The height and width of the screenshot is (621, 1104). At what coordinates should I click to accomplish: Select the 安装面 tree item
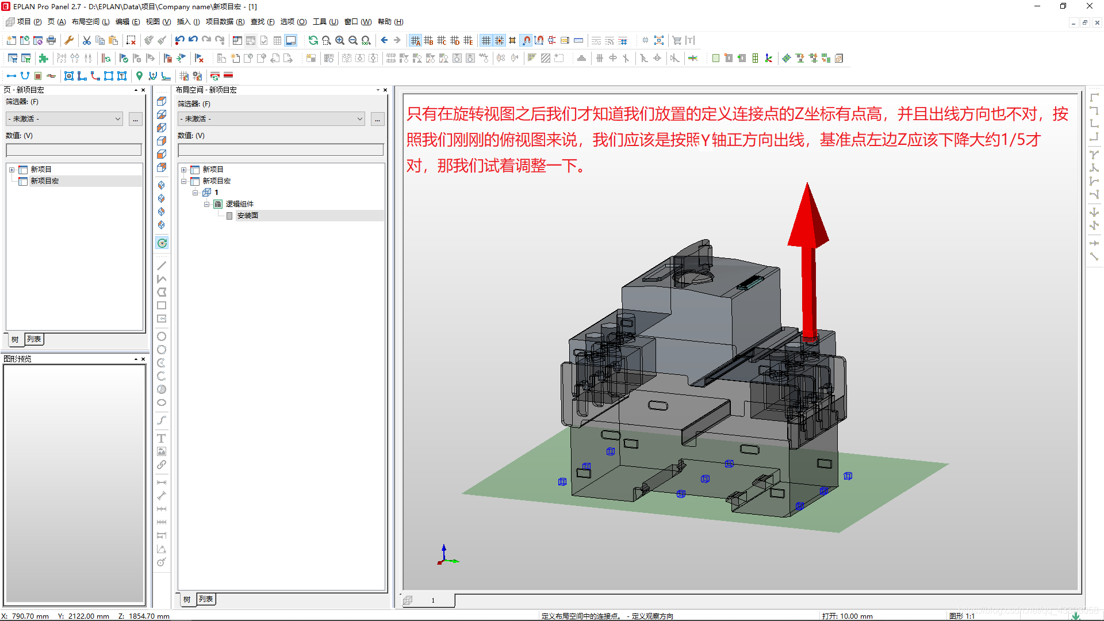click(x=248, y=216)
